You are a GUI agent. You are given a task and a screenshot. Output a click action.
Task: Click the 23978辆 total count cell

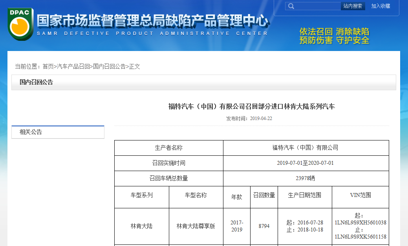pos(306,179)
